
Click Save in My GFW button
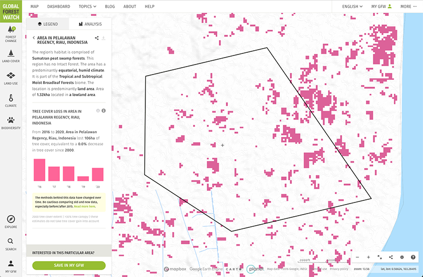[69, 265]
